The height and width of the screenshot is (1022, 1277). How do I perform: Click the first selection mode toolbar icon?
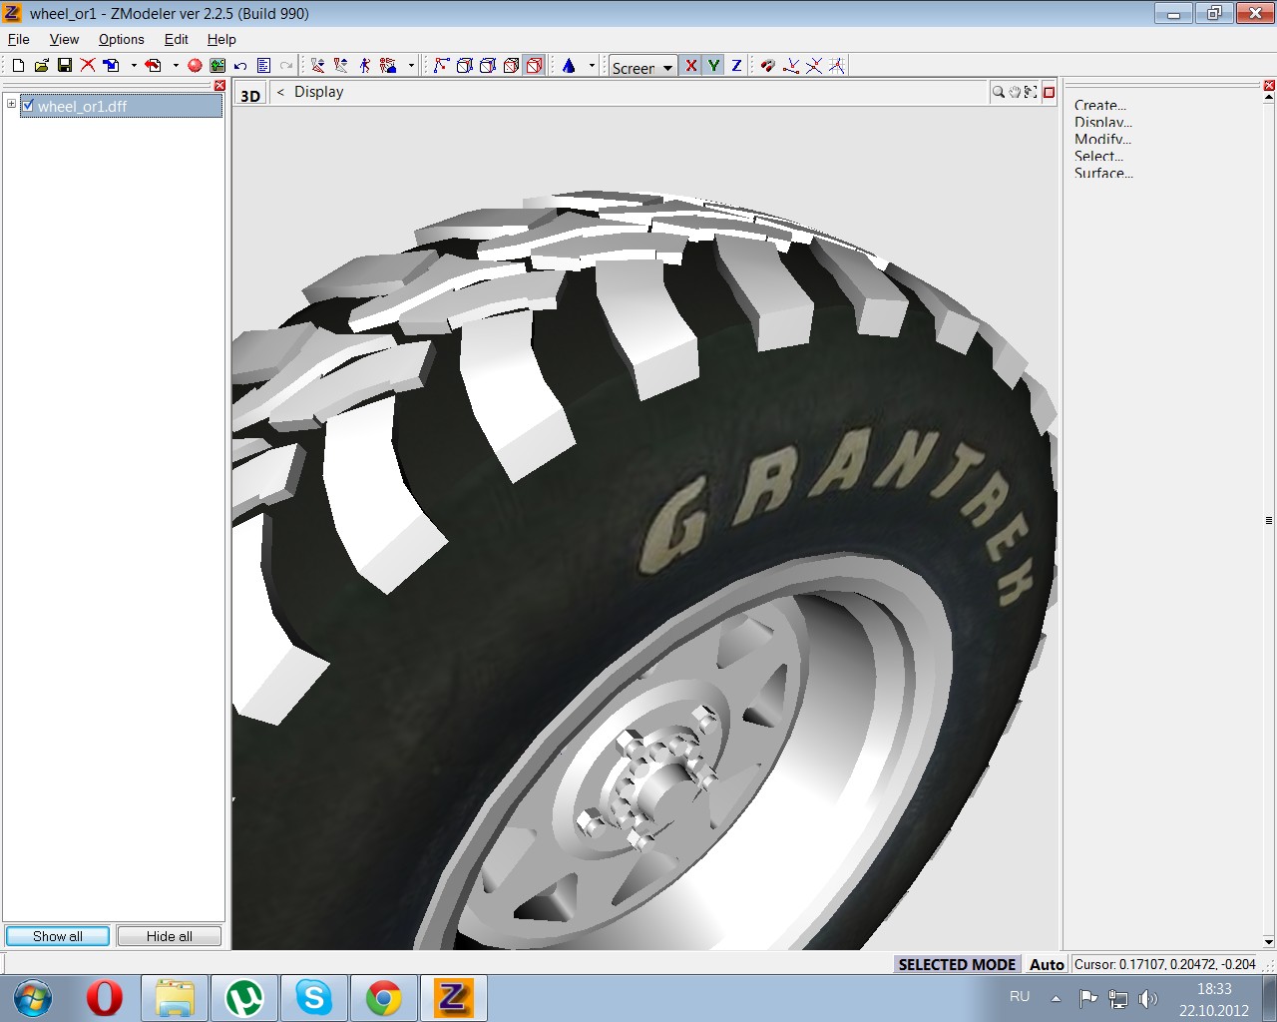[x=317, y=66]
